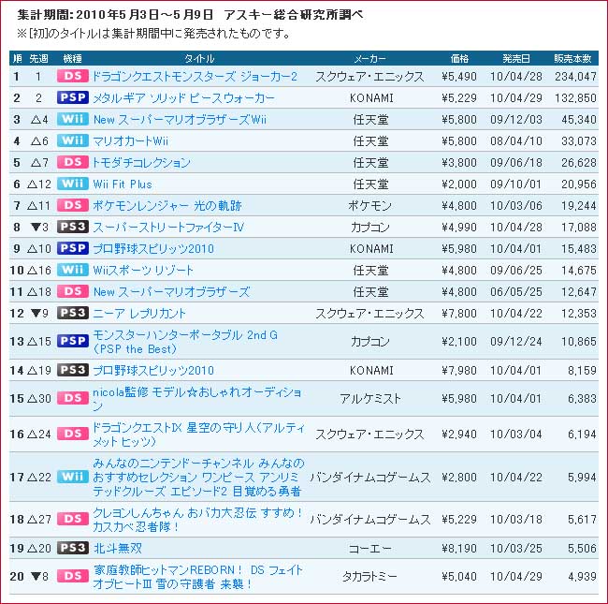Click PSP badge beside モンスターハンターポータブル
The width and height of the screenshot is (608, 604).
(x=73, y=341)
